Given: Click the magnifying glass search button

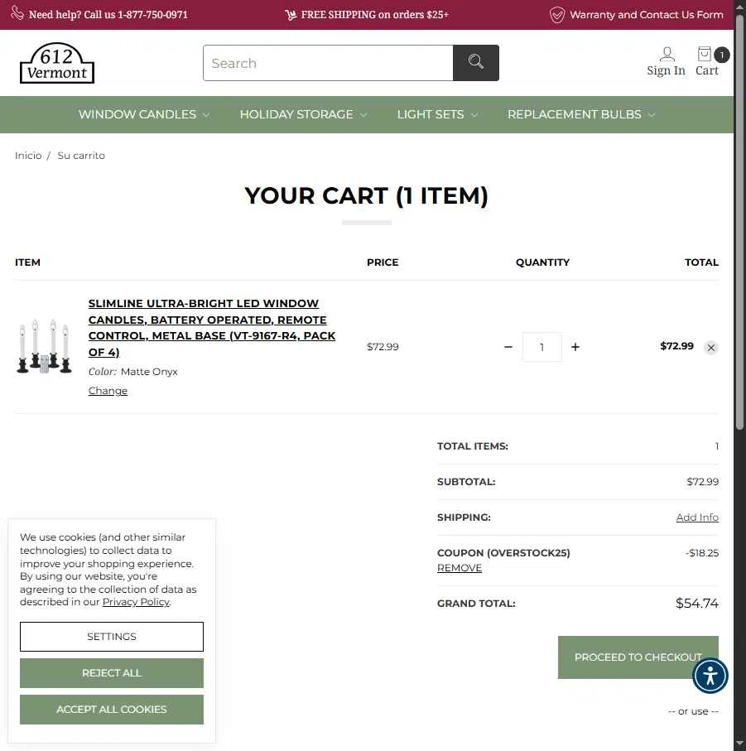Looking at the screenshot, I should (476, 63).
